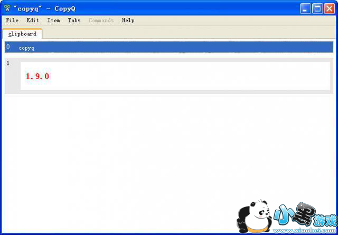Viewport: 338px width, 235px height.
Task: Maximize the CopyQ window
Action: [x=317, y=8]
